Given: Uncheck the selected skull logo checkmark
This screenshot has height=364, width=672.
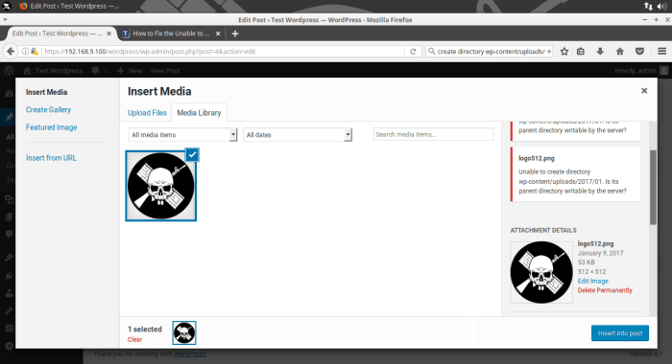Looking at the screenshot, I should click(x=192, y=154).
